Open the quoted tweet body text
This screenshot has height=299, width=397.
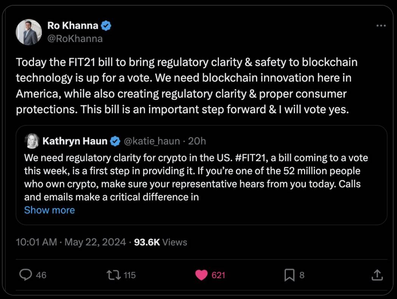[189, 177]
